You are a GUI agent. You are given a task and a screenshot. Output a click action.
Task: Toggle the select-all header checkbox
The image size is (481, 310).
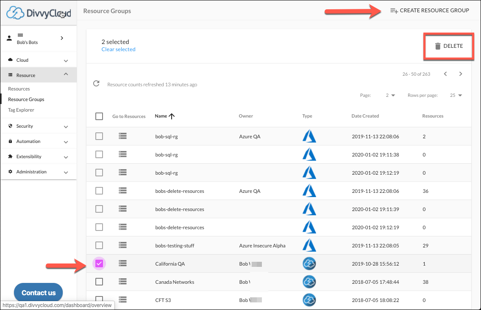pos(99,116)
